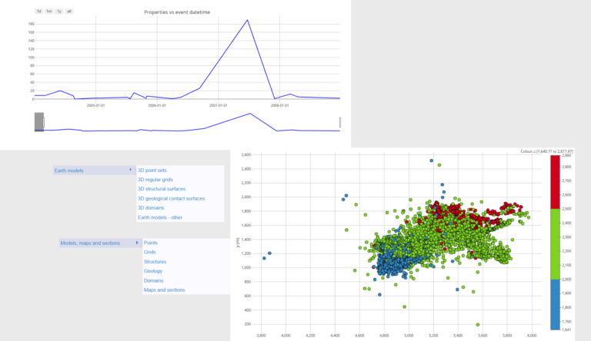The width and height of the screenshot is (591, 341).
Task: Select the 1m time range button
Action: 48,12
